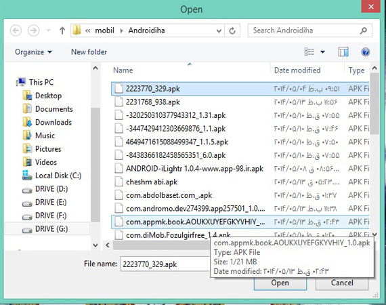Select ANDROID-iLightr 1.0.4-www.app-98.ir.apk
This screenshot has height=305, width=386.
[240, 169]
